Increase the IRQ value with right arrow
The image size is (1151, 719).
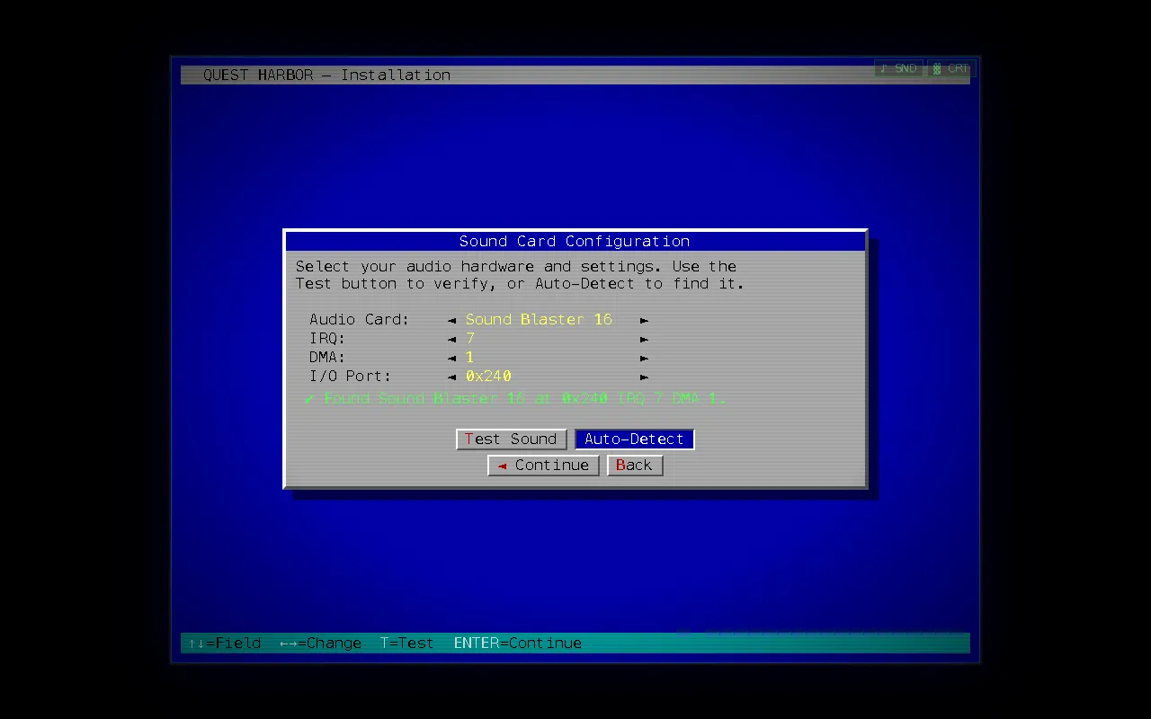click(x=644, y=339)
